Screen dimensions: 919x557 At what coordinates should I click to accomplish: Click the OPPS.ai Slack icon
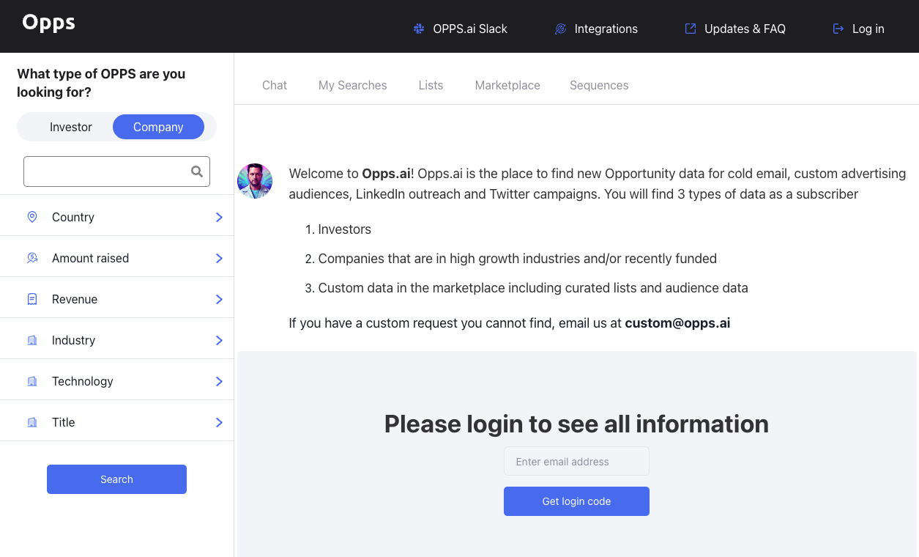point(418,28)
